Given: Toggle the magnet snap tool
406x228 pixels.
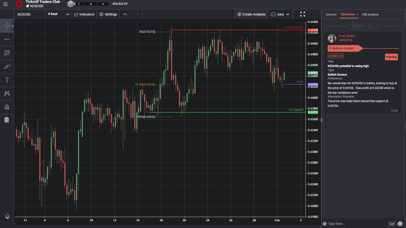Looking at the screenshot, I should (x=6, y=106).
